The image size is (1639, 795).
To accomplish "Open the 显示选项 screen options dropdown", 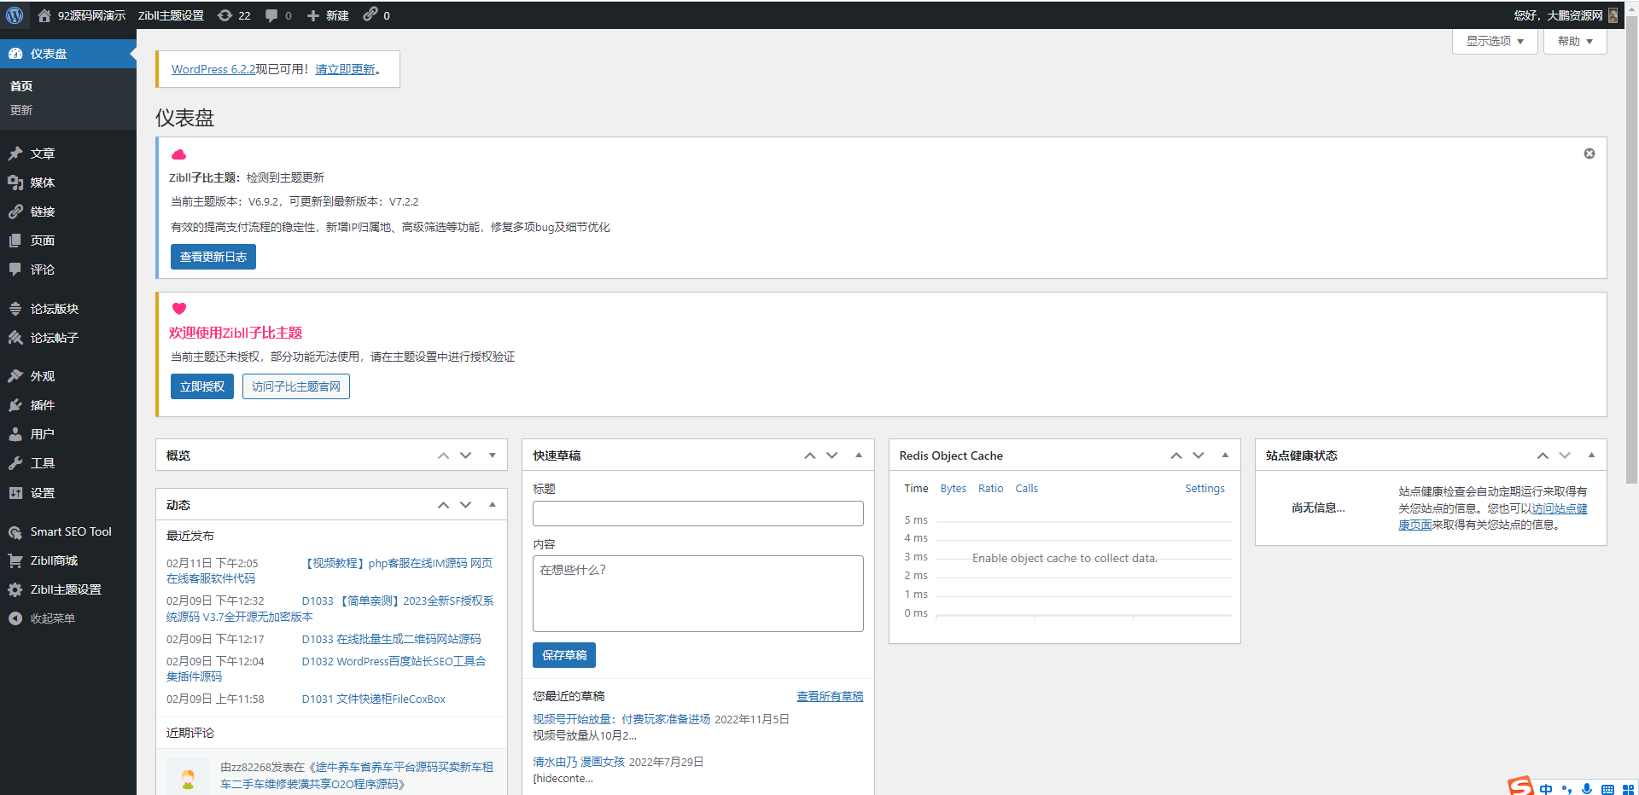I will coord(1495,41).
